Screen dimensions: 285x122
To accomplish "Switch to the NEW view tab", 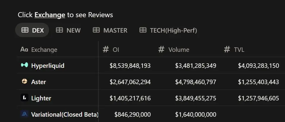I will point(68,30).
